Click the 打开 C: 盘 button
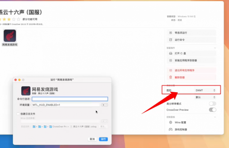The image size is (229, 148). pyautogui.click(x=191, y=53)
